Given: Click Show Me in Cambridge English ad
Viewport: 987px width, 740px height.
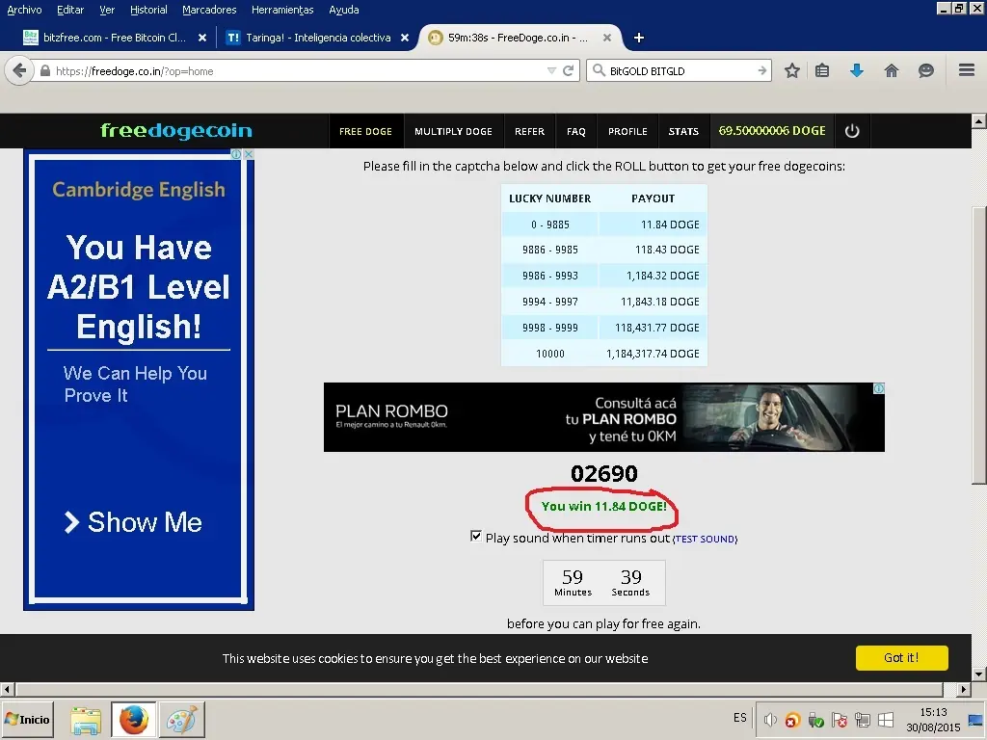Looking at the screenshot, I should click(133, 521).
